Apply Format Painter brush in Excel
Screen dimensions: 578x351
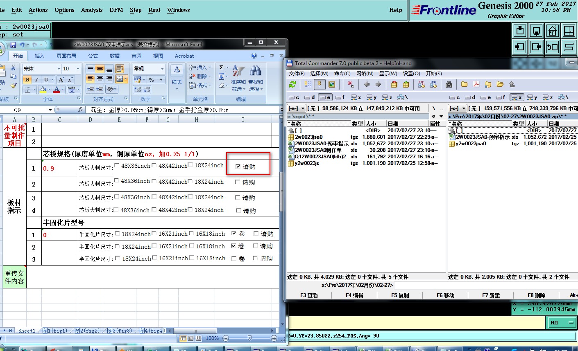13,85
